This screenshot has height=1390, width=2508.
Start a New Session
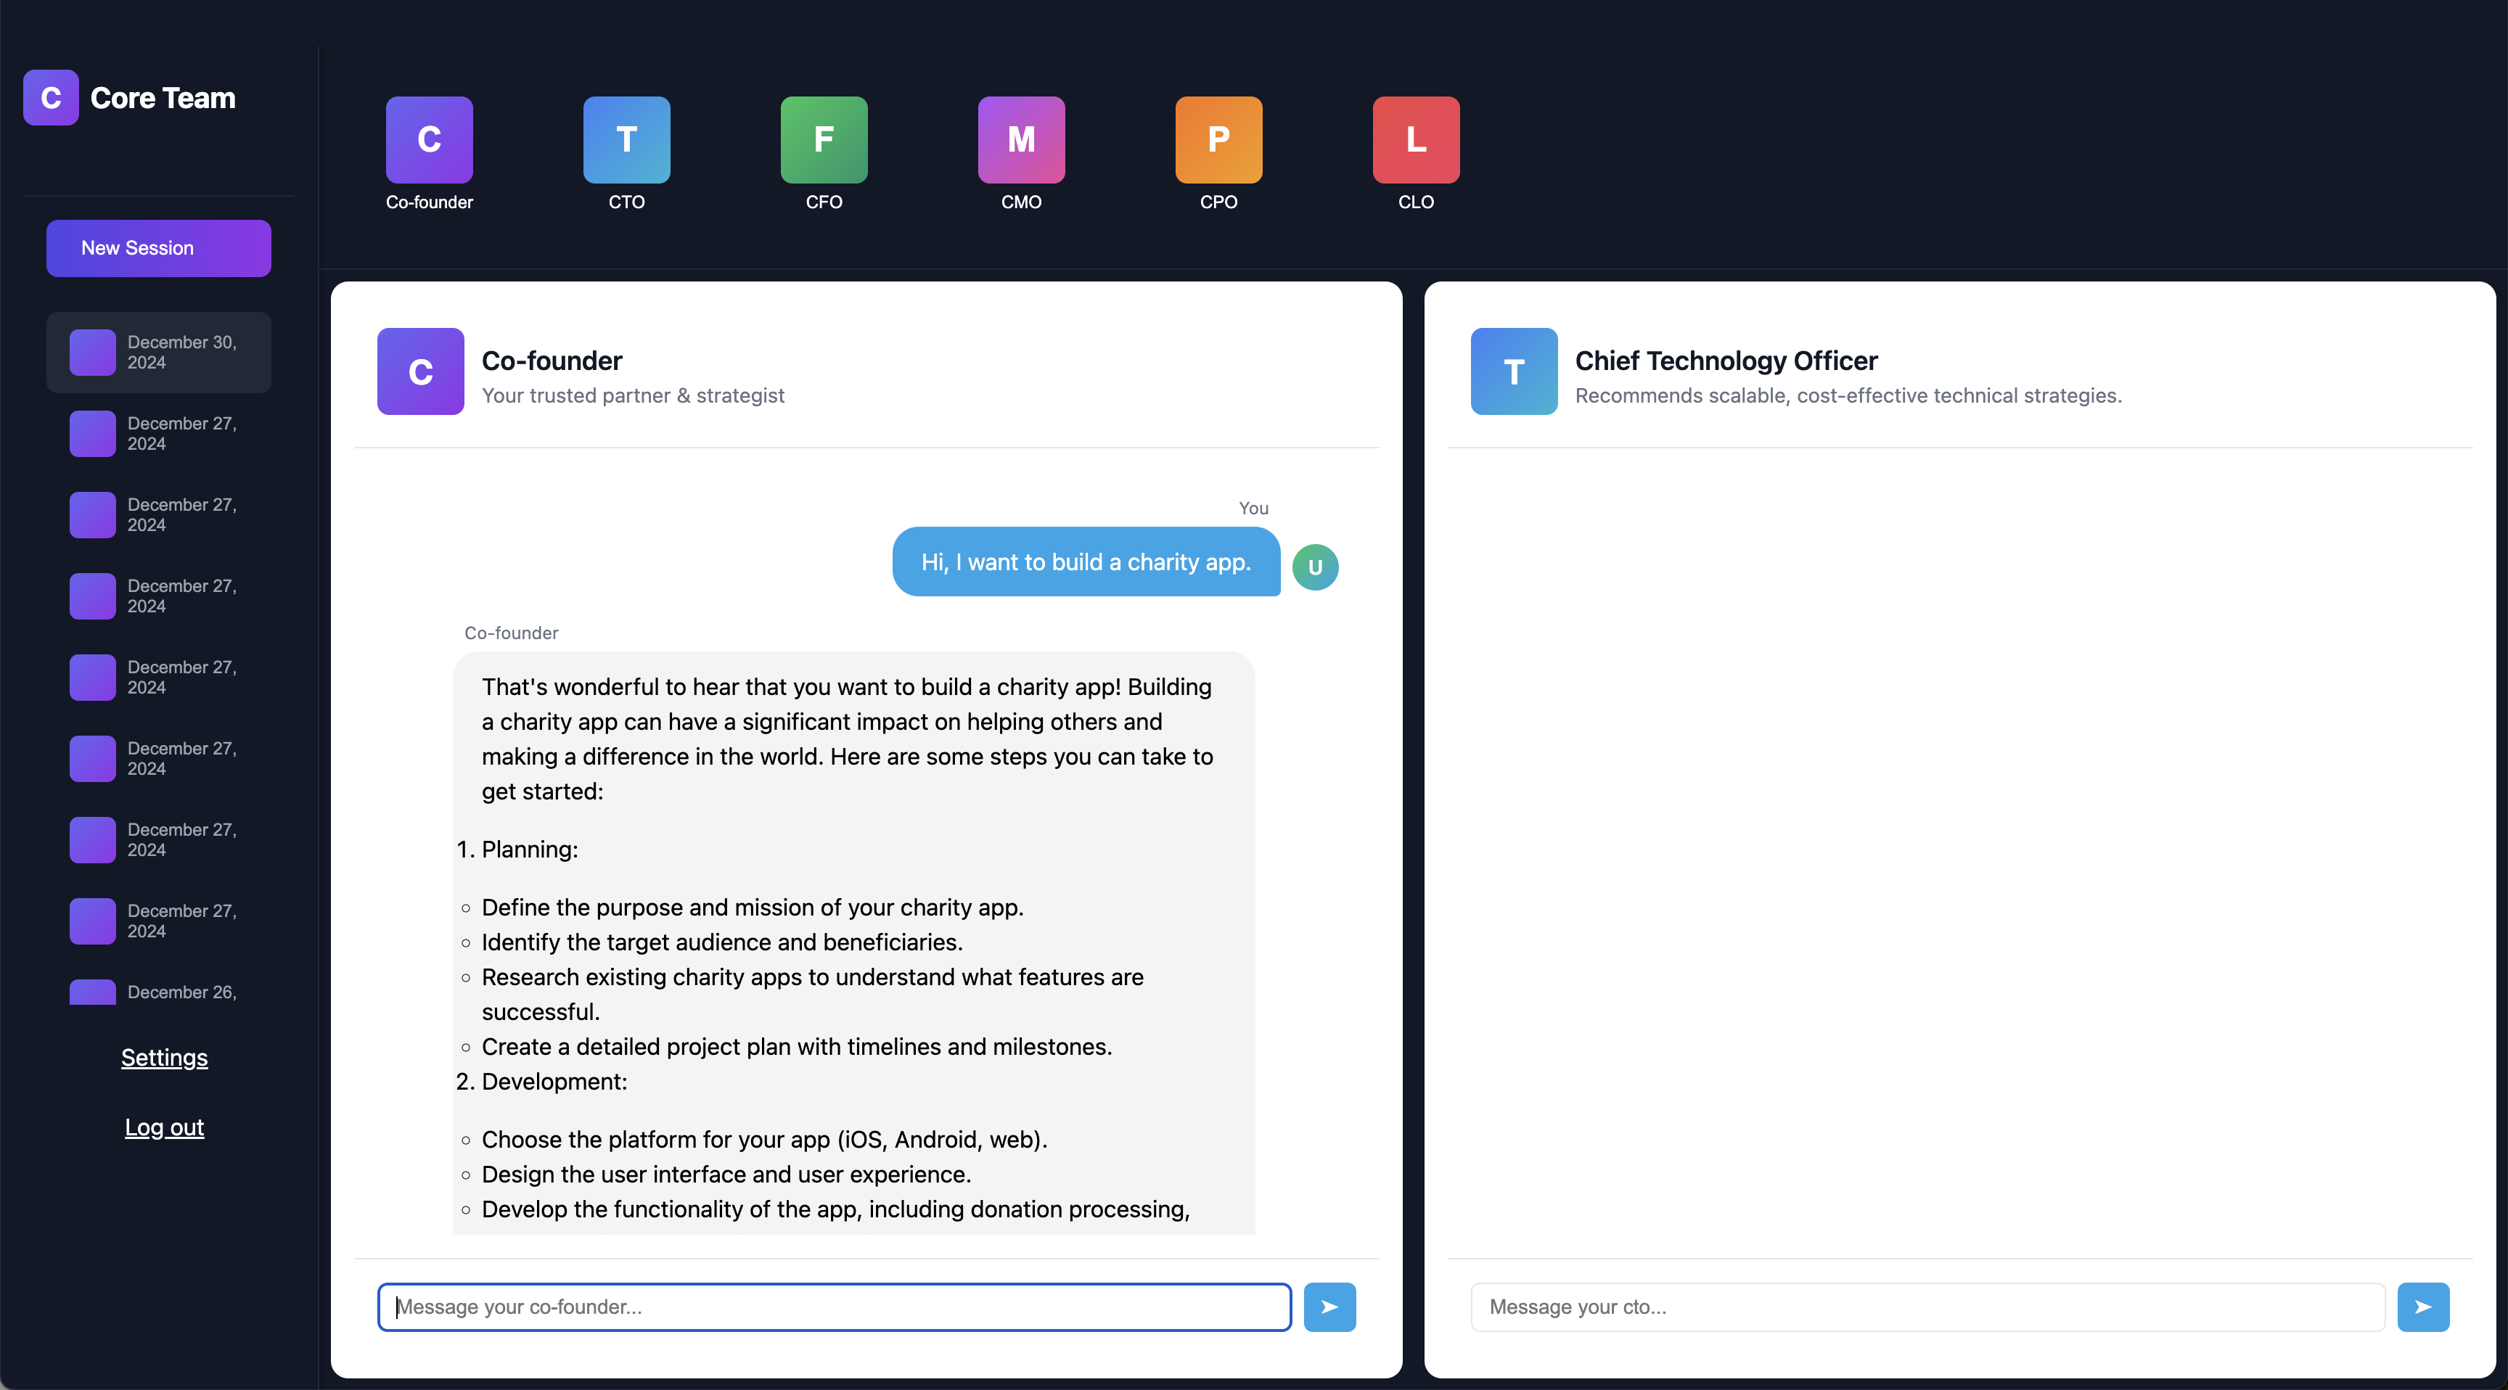click(159, 248)
